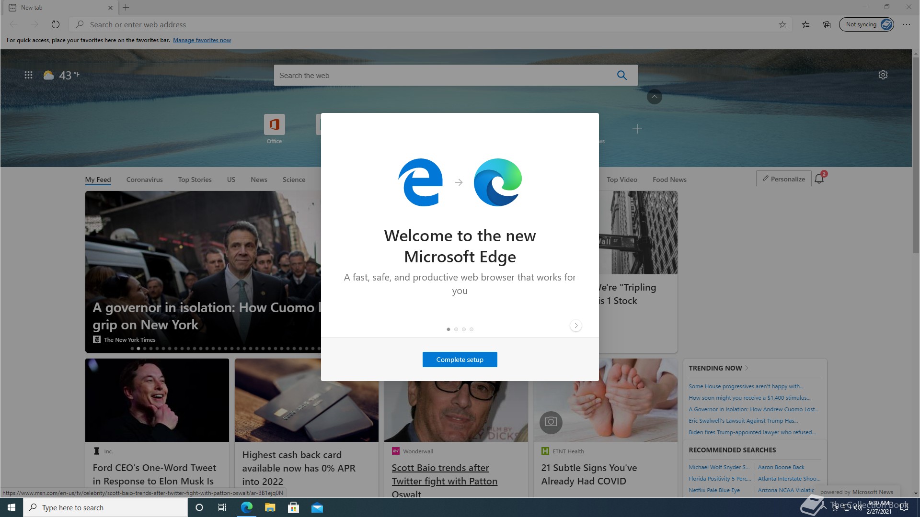The image size is (920, 517).
Task: Search Michael Wolf Snyder recommended search
Action: click(719, 467)
